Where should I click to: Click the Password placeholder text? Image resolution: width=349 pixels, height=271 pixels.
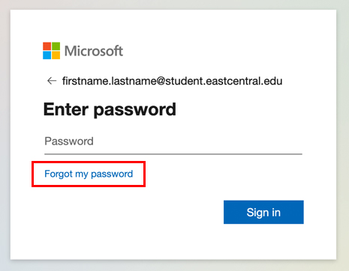(x=69, y=141)
